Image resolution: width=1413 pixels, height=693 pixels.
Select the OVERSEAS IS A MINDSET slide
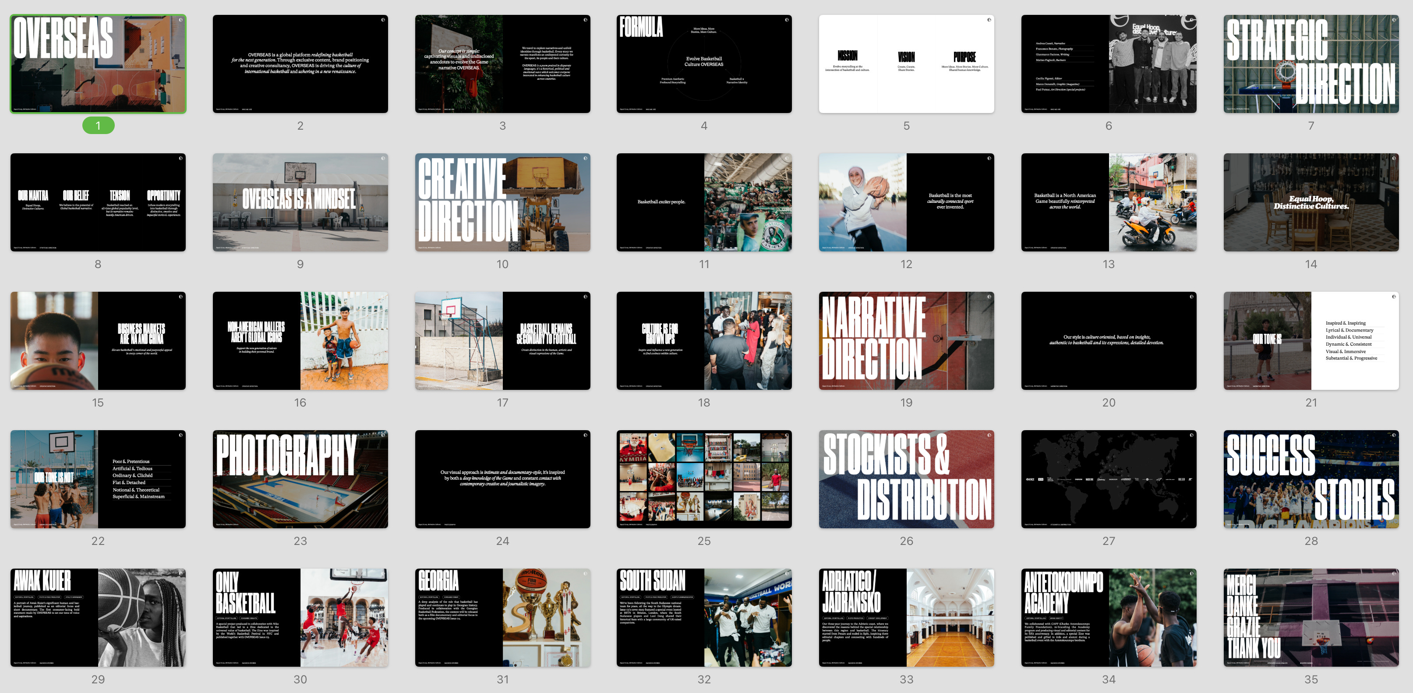(x=300, y=202)
